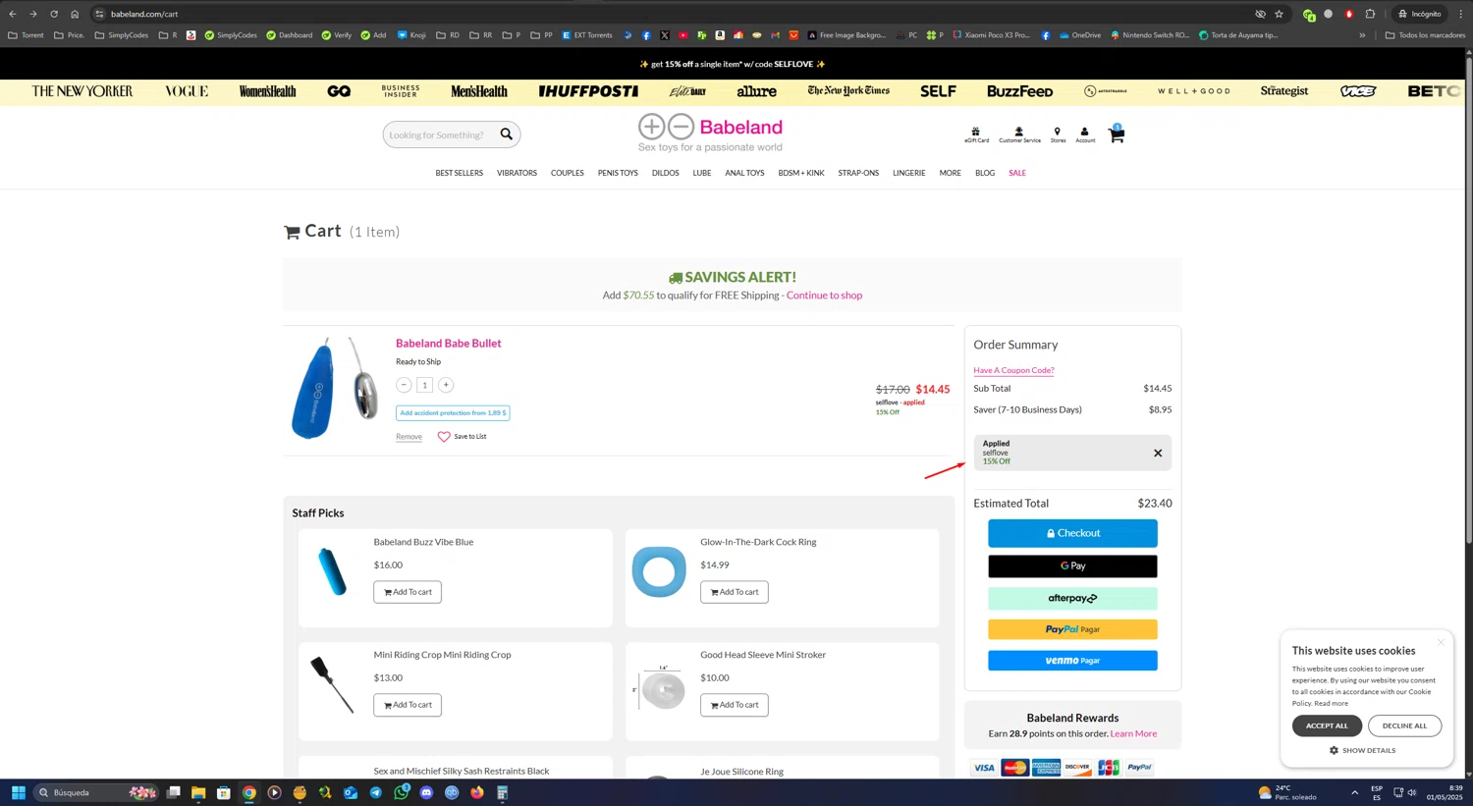Open Chrome from taskbar
Viewport: 1473px width, 806px height.
tap(249, 793)
